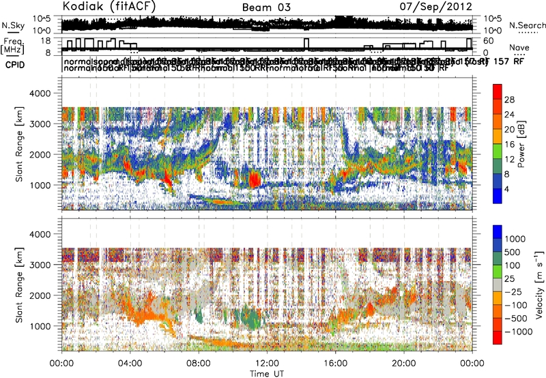Select the "N.Sky" legend label
Image resolution: width=546 pixels, height=378 pixels.
(13, 25)
